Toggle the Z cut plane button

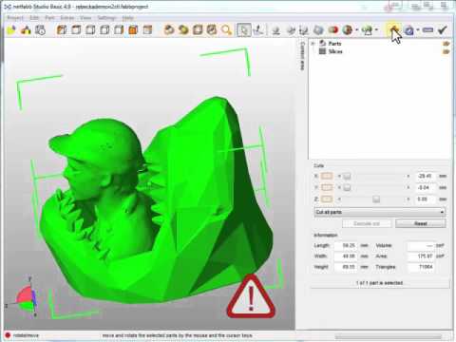(327, 199)
